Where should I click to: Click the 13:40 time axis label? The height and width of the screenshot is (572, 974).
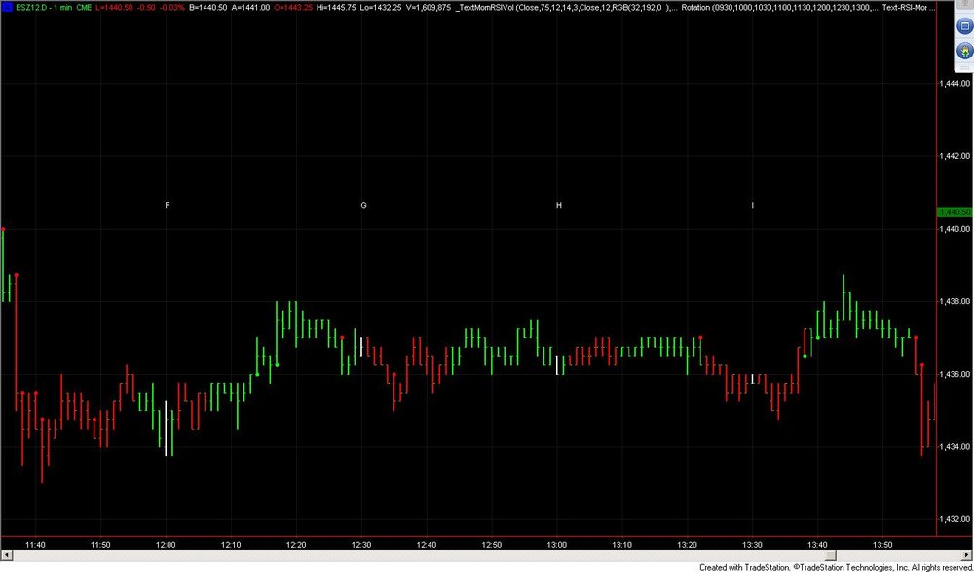click(817, 545)
